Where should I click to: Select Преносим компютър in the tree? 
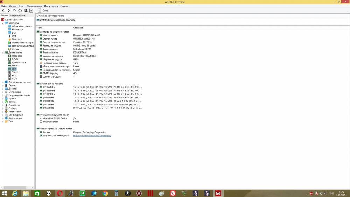[22, 46]
